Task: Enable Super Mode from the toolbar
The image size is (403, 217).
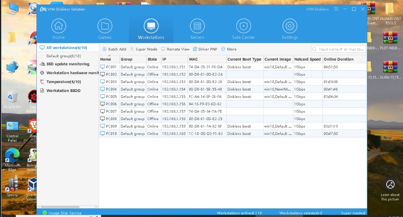Action: click(143, 49)
